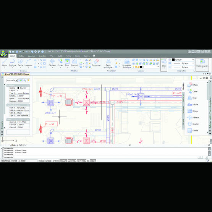Select the Polyligne tool

[12, 63]
